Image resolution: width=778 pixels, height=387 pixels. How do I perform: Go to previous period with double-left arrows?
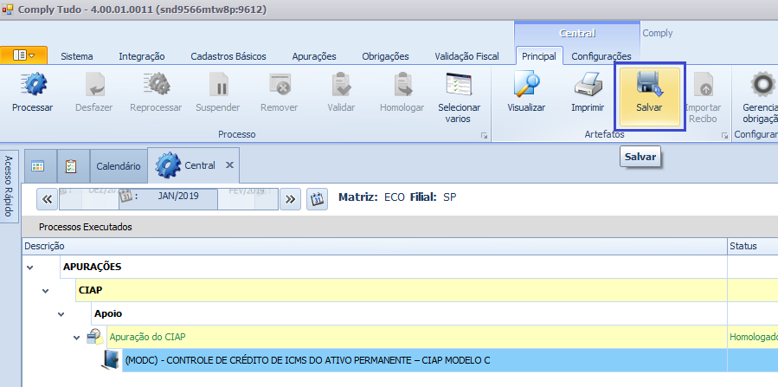pyautogui.click(x=47, y=199)
